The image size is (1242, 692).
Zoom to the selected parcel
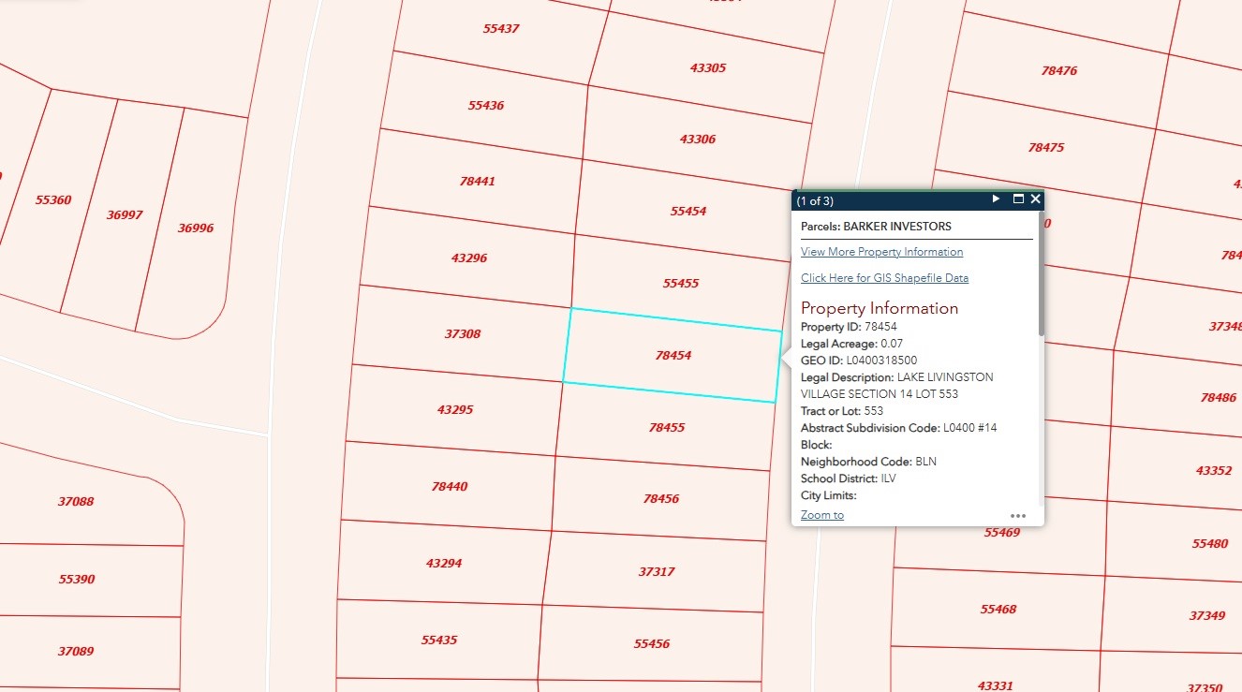822,515
